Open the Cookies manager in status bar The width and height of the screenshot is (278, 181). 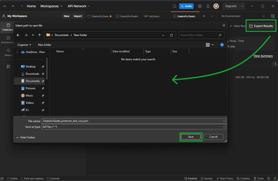(x=243, y=178)
